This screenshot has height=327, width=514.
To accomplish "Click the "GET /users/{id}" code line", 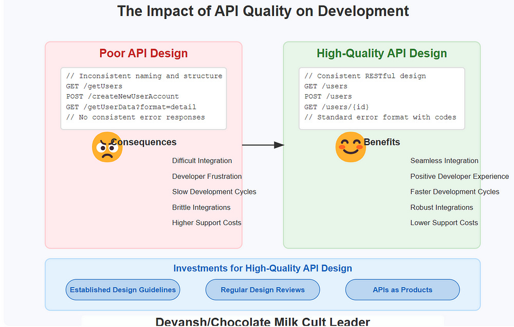I will tap(337, 107).
